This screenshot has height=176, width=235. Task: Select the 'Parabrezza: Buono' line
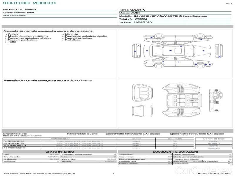click(82, 134)
